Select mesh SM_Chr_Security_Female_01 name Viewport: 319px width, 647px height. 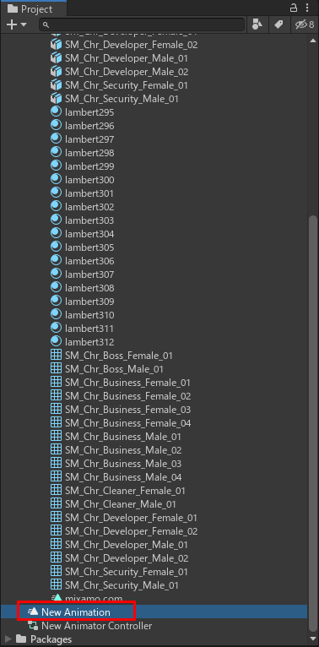click(127, 572)
